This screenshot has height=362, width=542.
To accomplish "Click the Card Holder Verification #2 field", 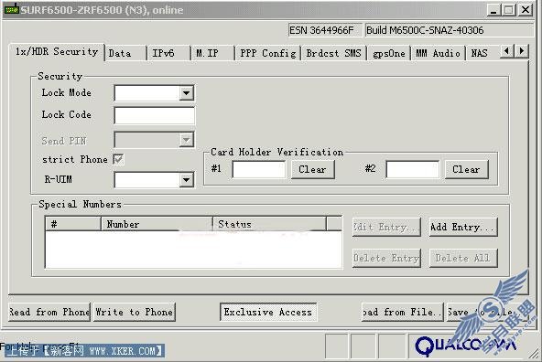I will tap(413, 169).
